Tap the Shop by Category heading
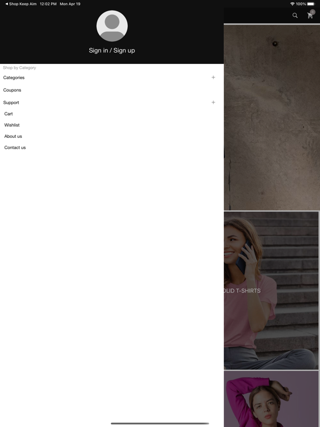This screenshot has height=427, width=320. 19,67
